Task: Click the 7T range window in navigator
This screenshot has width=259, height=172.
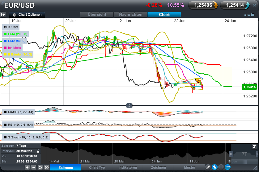Action: (244, 154)
